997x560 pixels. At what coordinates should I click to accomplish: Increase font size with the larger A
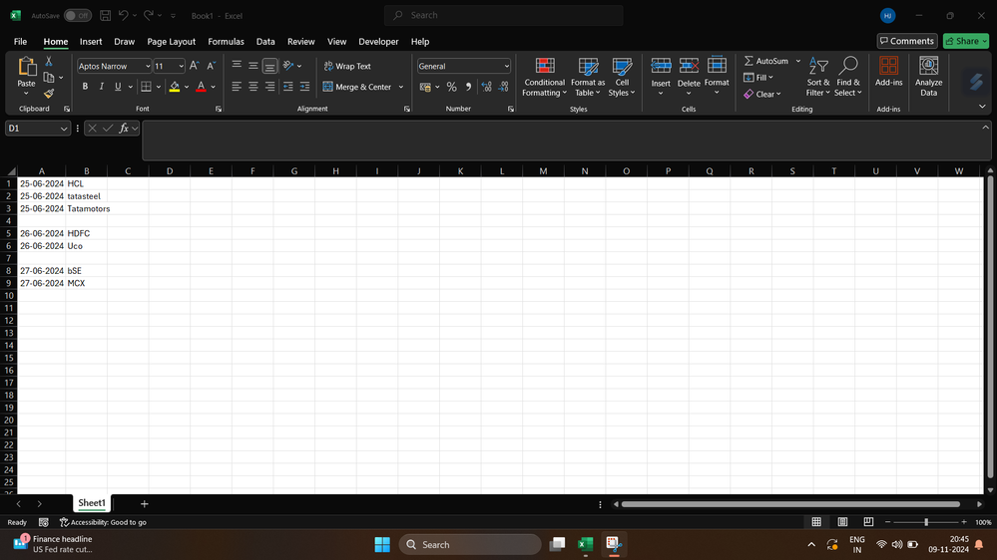pos(195,66)
